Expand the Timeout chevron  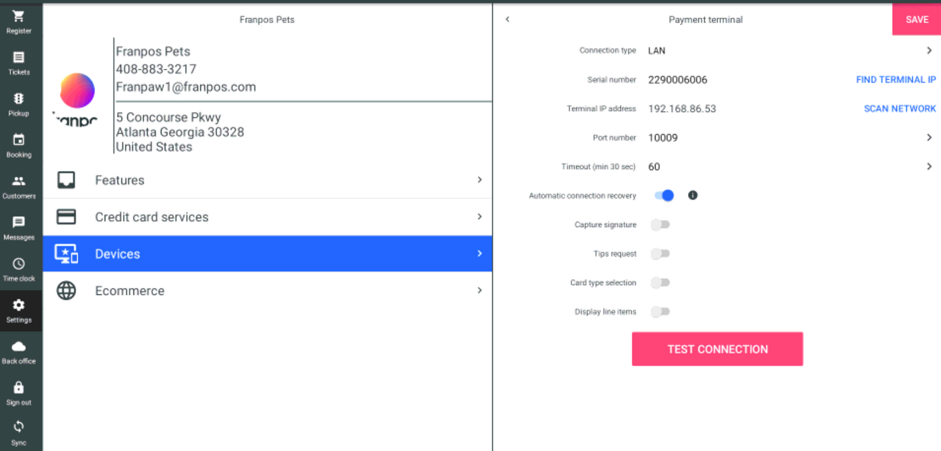coord(929,167)
